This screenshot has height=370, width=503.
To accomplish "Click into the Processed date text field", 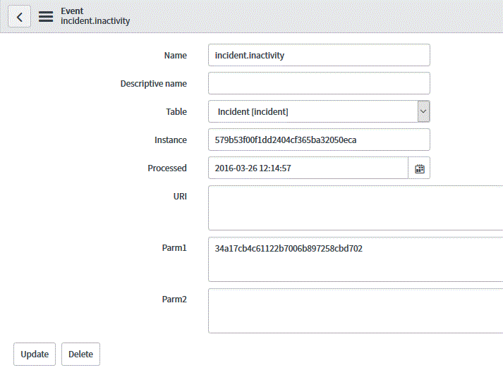I will pyautogui.click(x=308, y=168).
